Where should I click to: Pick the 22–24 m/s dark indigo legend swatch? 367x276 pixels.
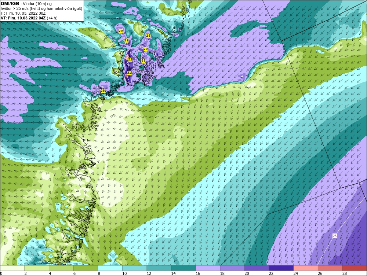pyautogui.click(x=281, y=268)
